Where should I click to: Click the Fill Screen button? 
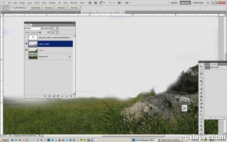click(x=61, y=8)
